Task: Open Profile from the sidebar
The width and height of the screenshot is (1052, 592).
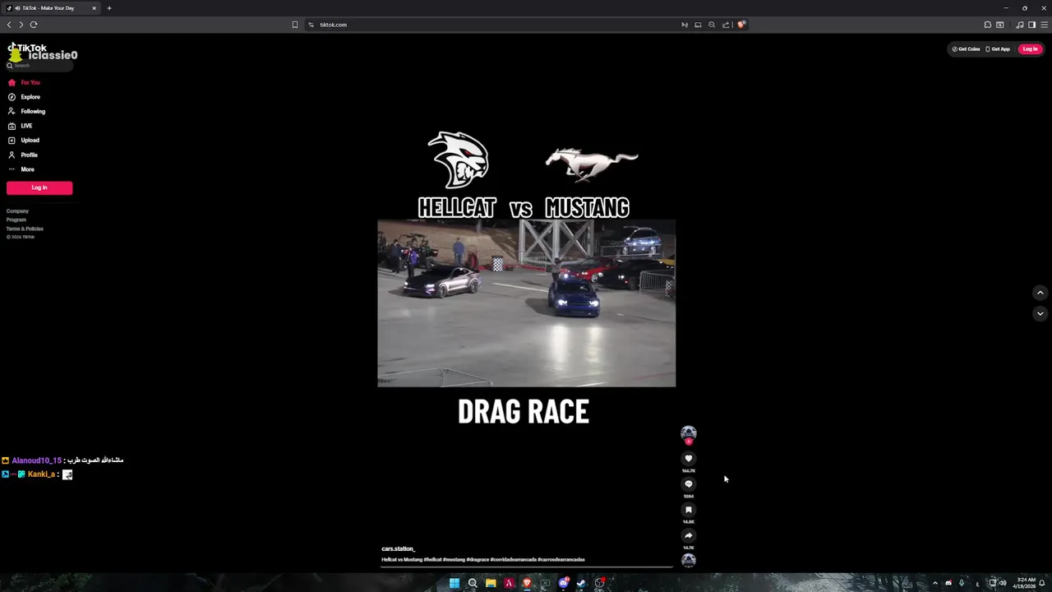Action: (22, 155)
